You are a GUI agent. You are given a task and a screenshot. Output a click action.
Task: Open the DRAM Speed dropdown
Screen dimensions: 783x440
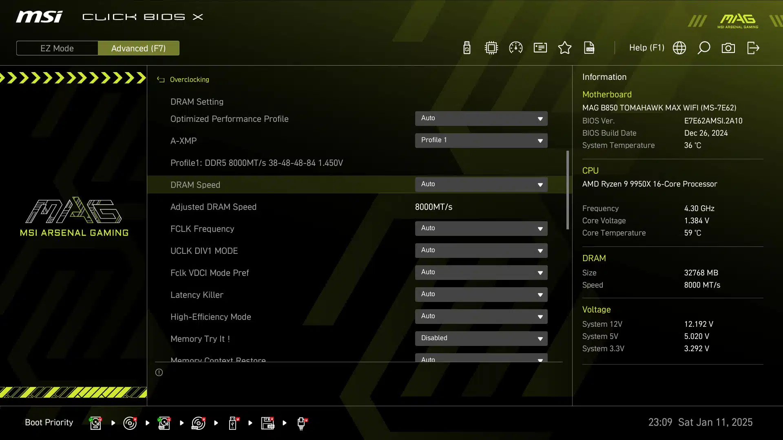[x=481, y=185]
